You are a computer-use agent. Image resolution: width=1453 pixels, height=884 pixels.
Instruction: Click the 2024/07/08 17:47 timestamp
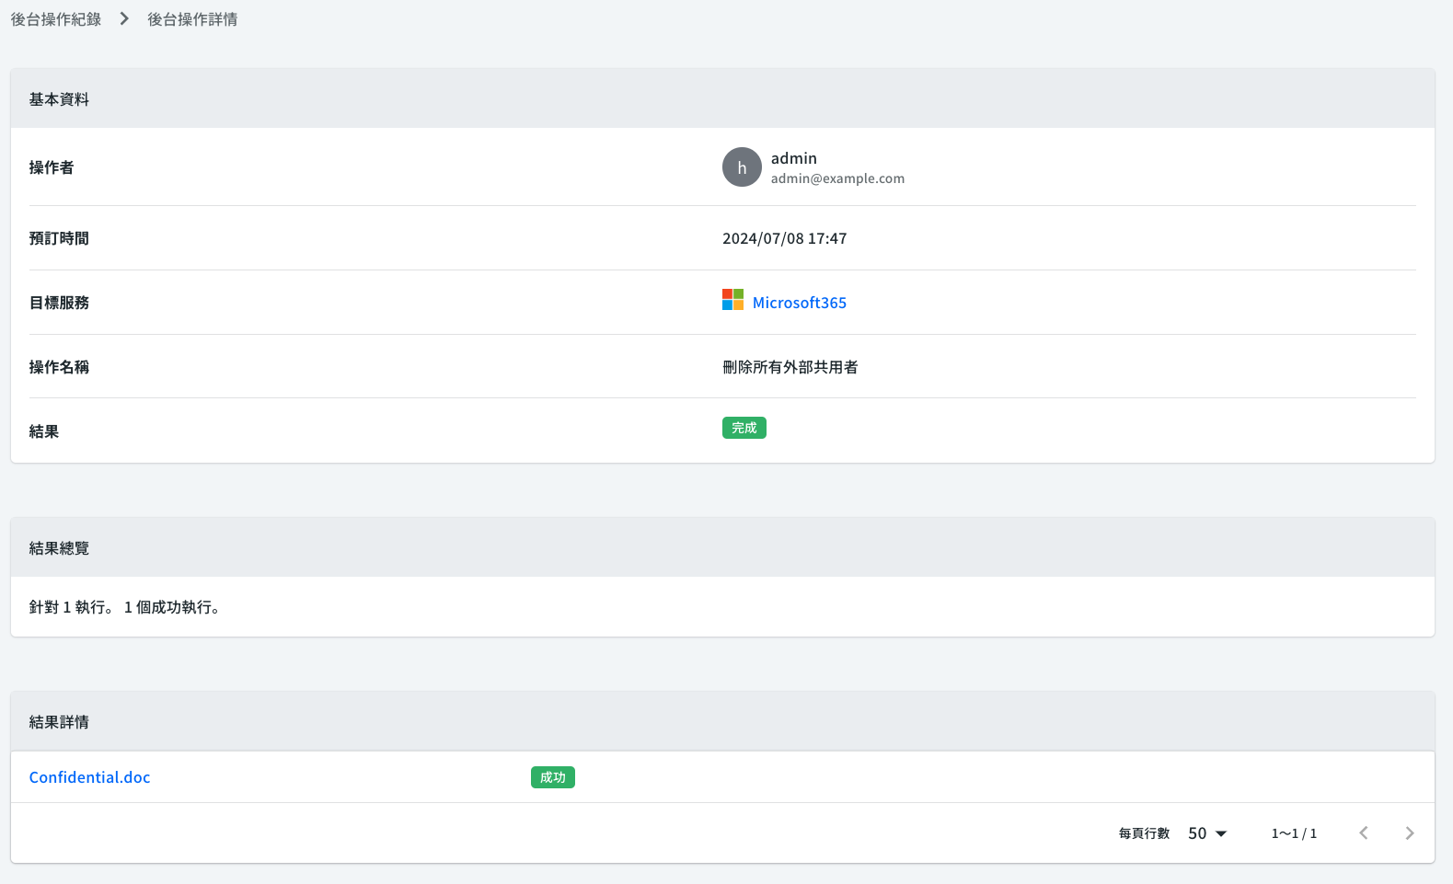785,238
